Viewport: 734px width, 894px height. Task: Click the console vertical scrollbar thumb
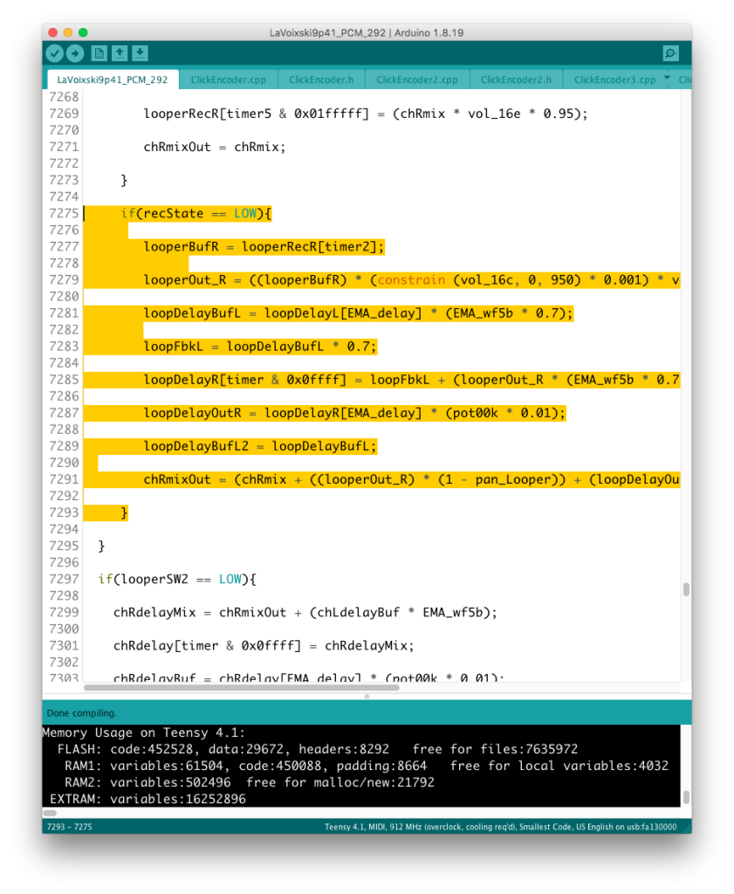[x=686, y=796]
